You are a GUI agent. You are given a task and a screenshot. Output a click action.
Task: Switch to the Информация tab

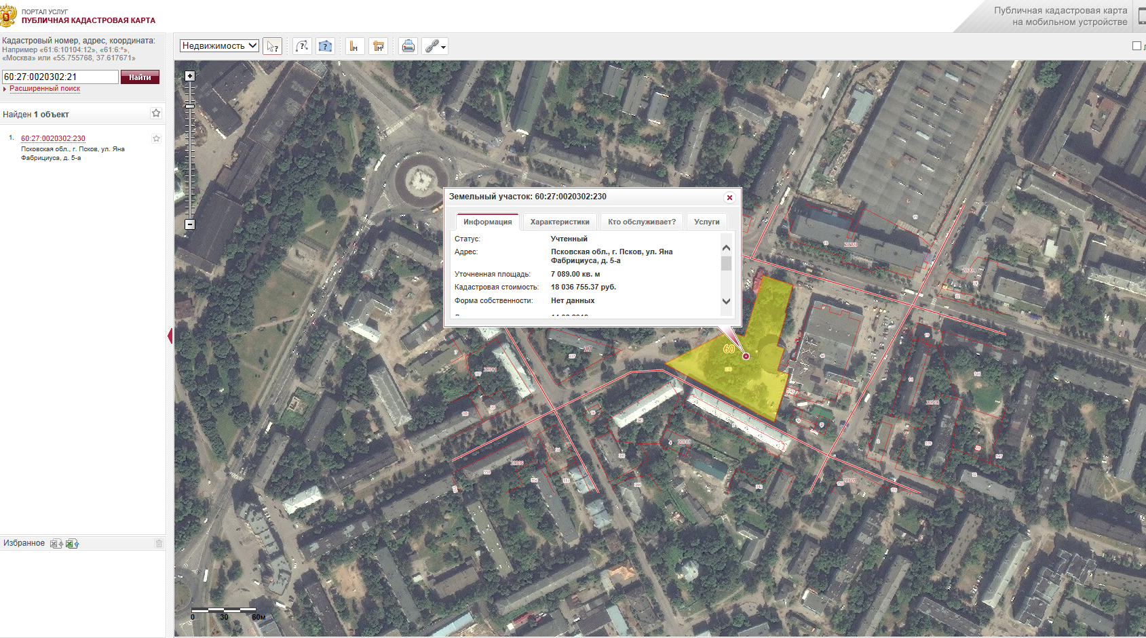(x=487, y=222)
